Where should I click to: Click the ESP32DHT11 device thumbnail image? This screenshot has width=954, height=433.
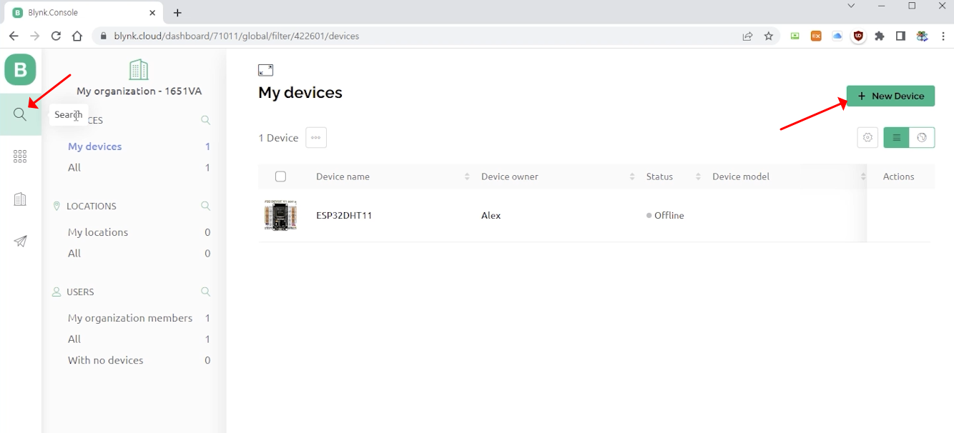point(280,215)
